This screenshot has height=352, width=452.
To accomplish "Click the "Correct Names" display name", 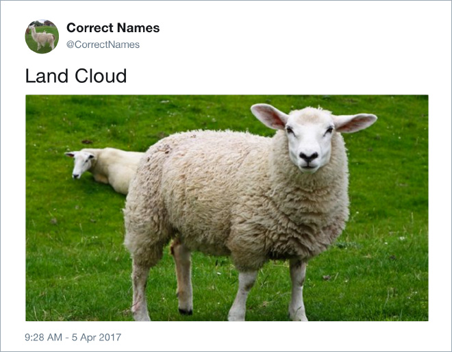I will click(x=113, y=28).
